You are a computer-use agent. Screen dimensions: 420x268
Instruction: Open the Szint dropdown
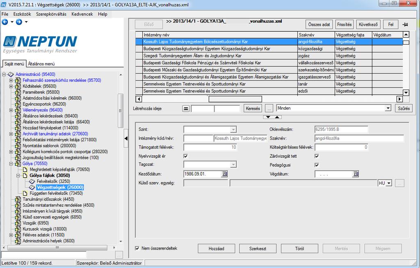(233, 130)
